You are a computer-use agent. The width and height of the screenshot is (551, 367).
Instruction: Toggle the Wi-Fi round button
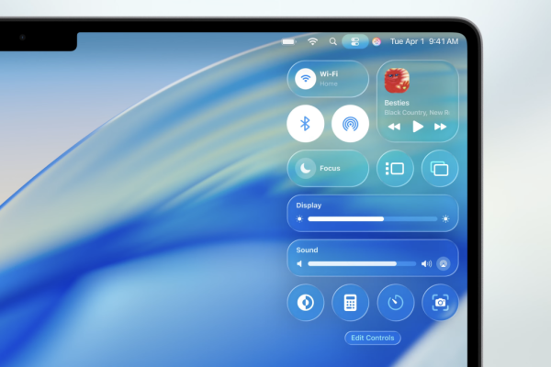click(306, 79)
